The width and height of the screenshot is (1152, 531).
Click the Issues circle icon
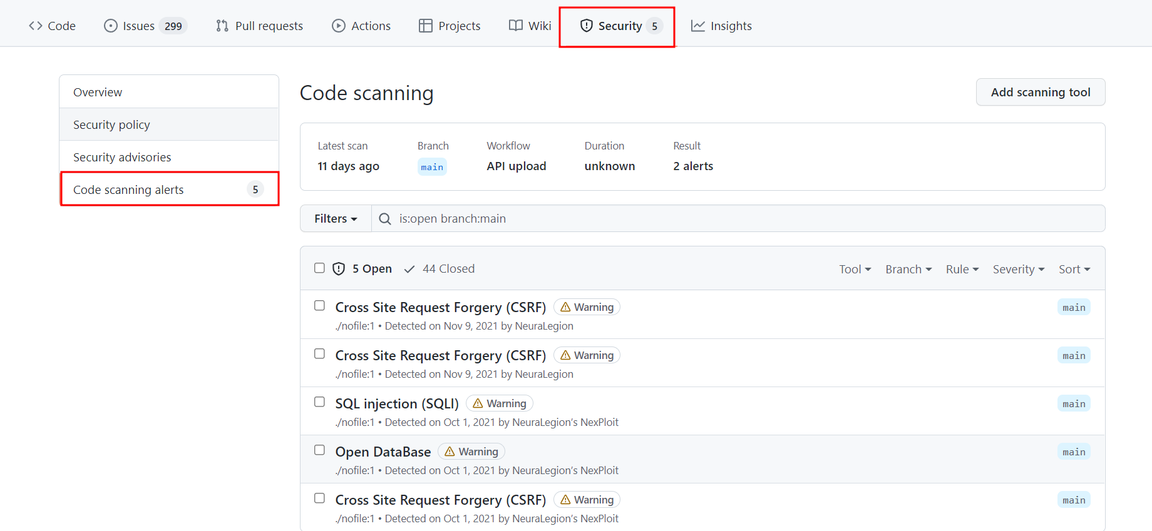point(111,26)
